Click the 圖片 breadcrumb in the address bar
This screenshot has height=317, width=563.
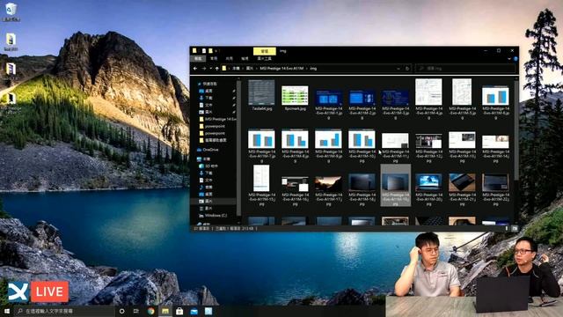[x=250, y=69]
